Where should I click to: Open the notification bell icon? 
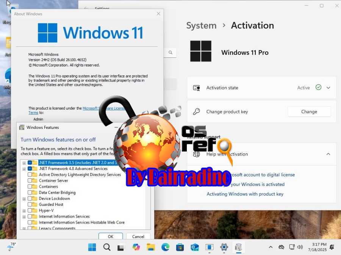332,247
